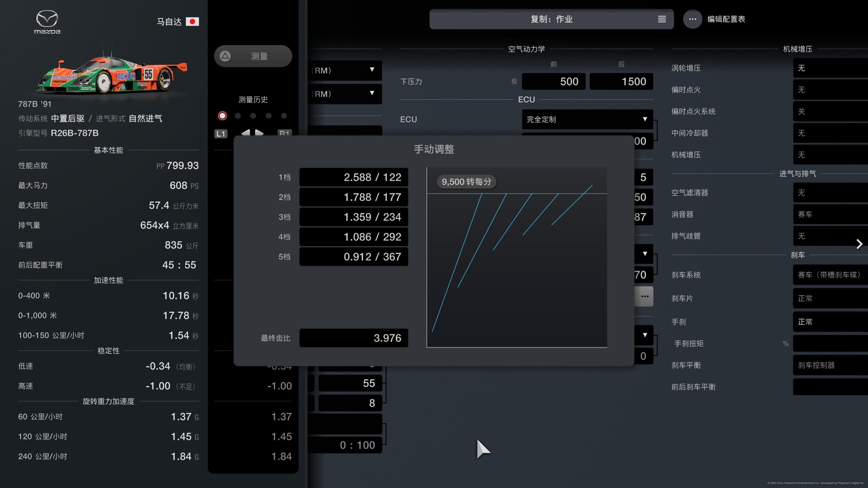Click the Japan flag icon
The image size is (868, 488).
192,21
